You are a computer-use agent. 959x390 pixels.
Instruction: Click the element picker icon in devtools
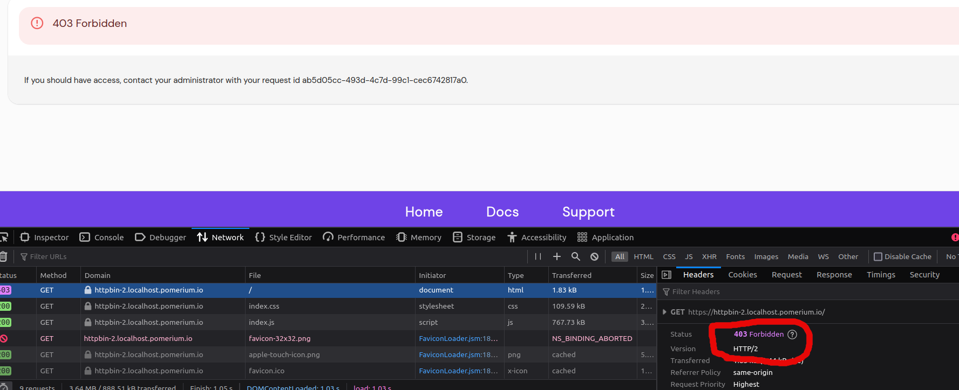(4, 237)
